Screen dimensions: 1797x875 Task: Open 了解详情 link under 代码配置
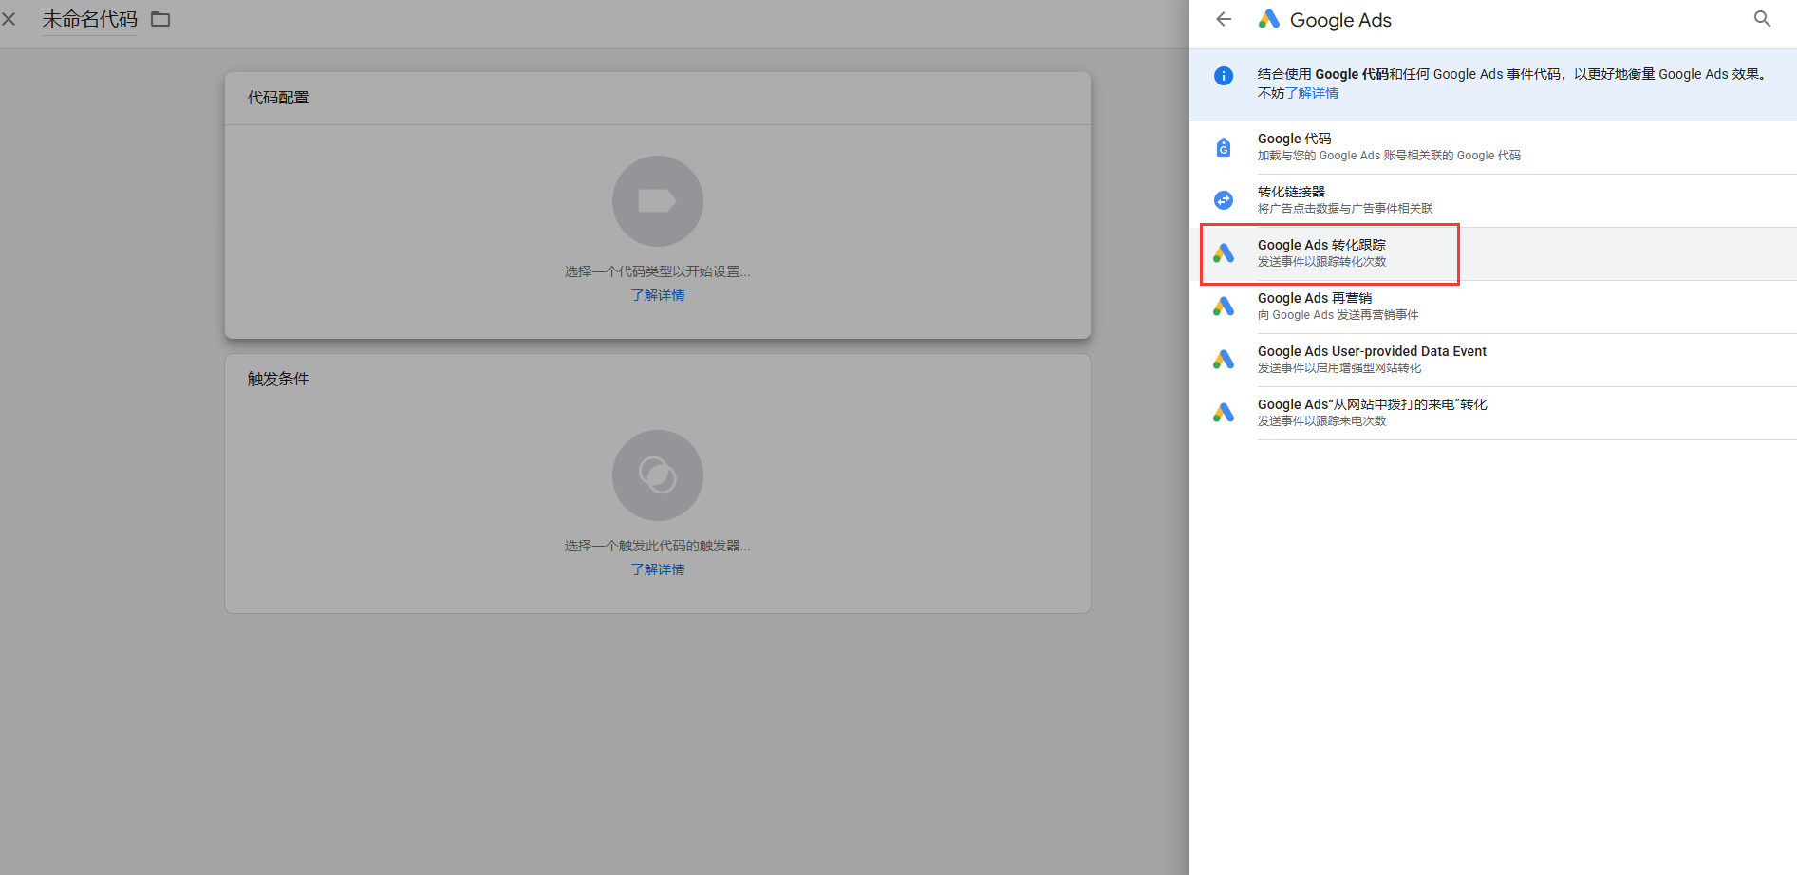658,295
